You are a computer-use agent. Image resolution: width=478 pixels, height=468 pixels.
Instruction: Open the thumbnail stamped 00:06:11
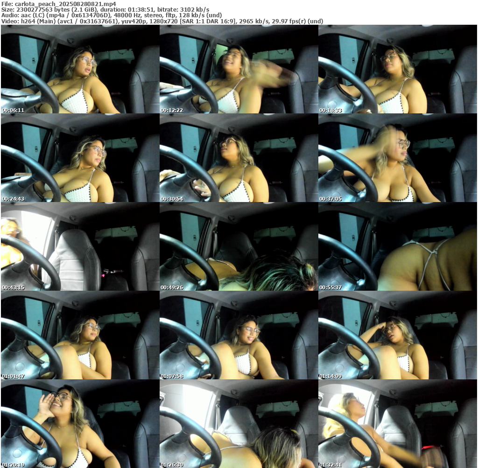pos(80,69)
